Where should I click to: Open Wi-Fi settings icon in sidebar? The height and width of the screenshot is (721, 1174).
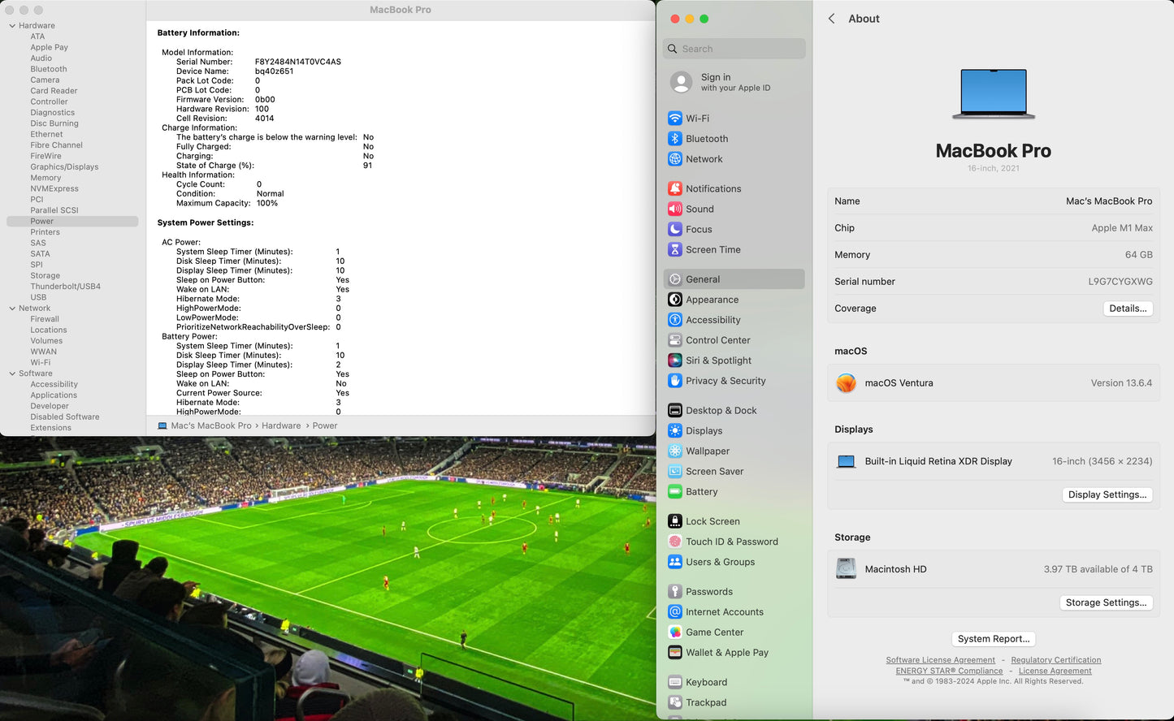674,118
